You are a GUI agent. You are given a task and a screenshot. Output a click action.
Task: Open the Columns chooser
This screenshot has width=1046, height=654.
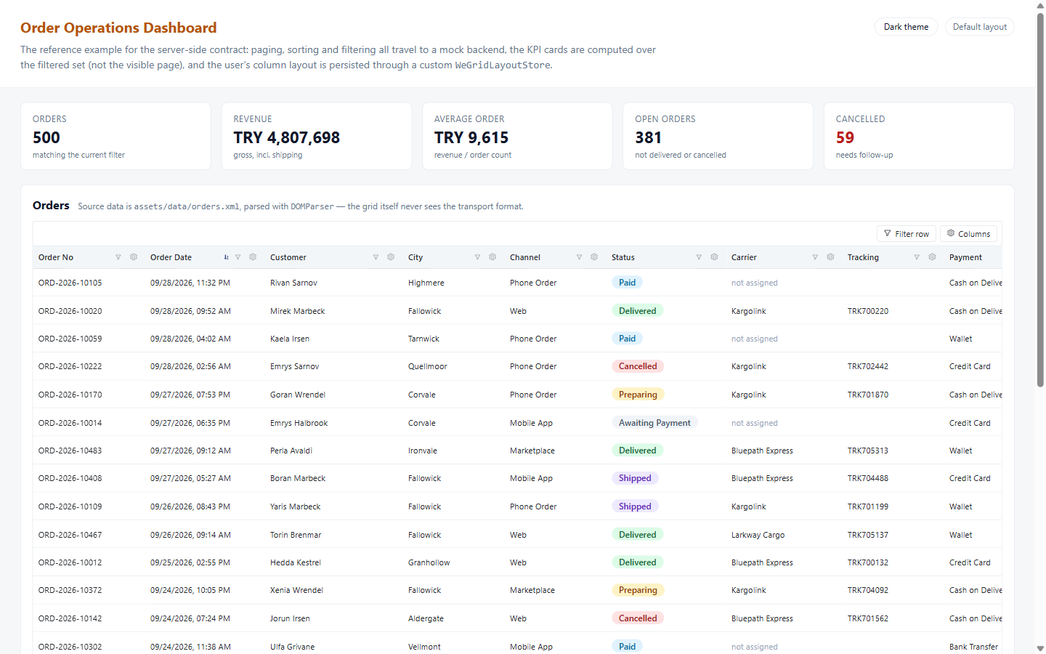point(969,234)
